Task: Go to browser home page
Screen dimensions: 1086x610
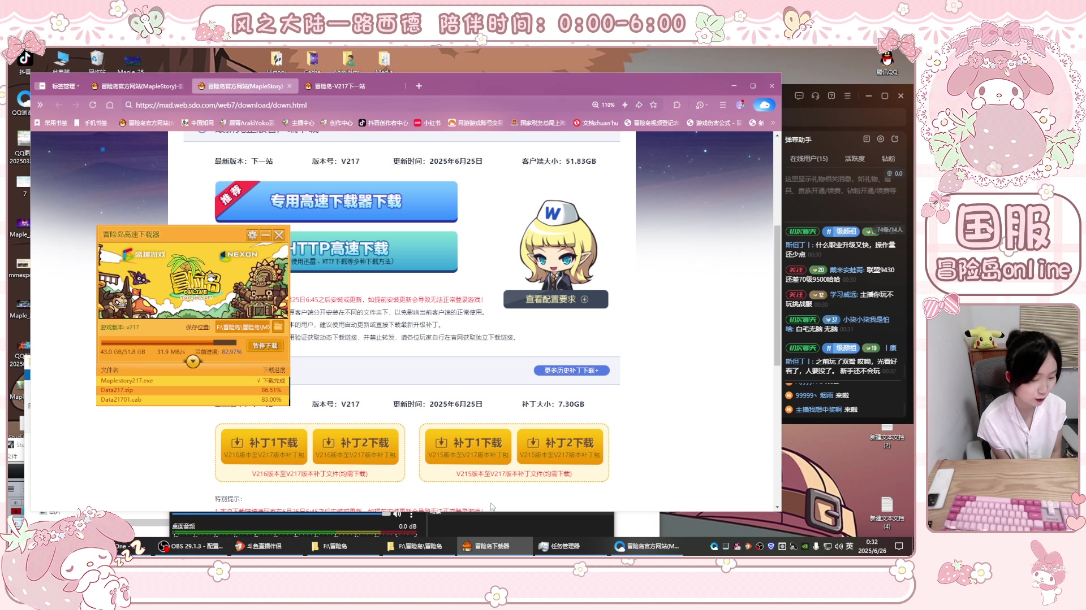Action: pyautogui.click(x=110, y=105)
